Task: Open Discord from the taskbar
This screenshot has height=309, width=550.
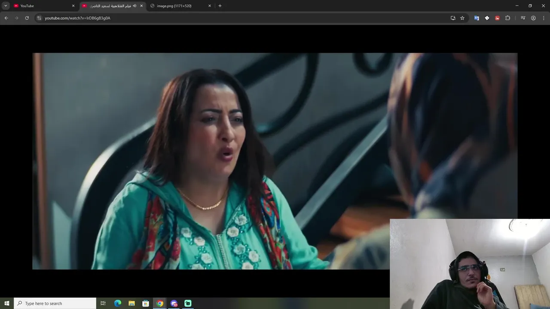Action: [x=174, y=303]
